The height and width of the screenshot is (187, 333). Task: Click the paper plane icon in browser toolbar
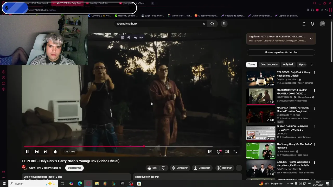322,10
